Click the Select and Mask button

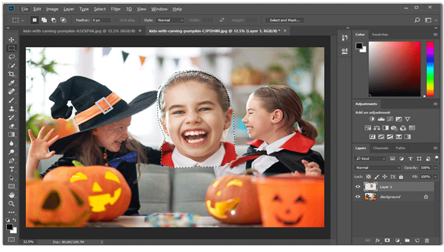click(x=286, y=20)
